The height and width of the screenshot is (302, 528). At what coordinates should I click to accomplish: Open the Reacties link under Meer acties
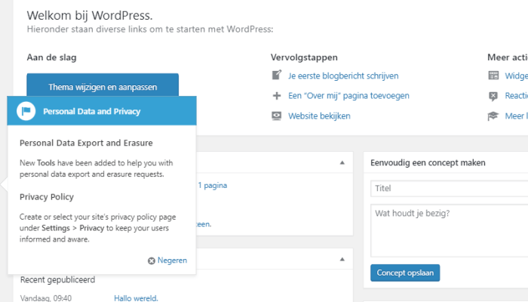516,96
